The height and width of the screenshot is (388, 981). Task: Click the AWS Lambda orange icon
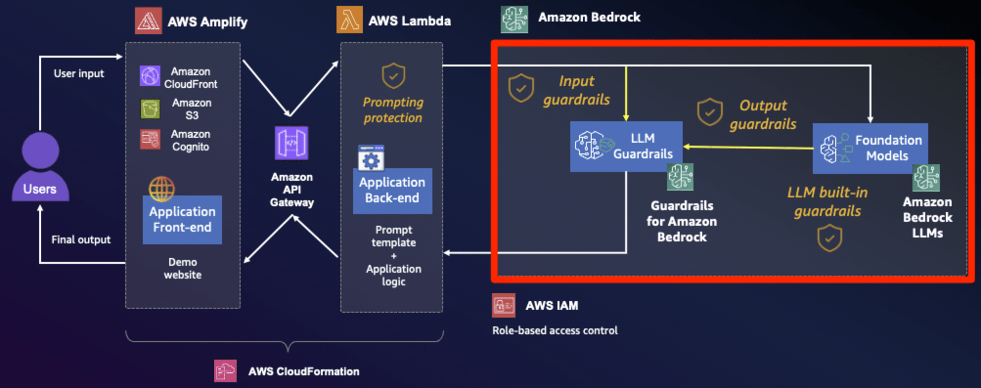click(349, 20)
